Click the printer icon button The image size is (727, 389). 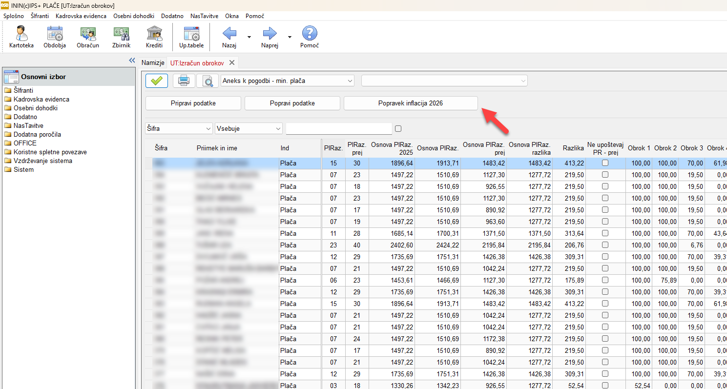point(184,81)
